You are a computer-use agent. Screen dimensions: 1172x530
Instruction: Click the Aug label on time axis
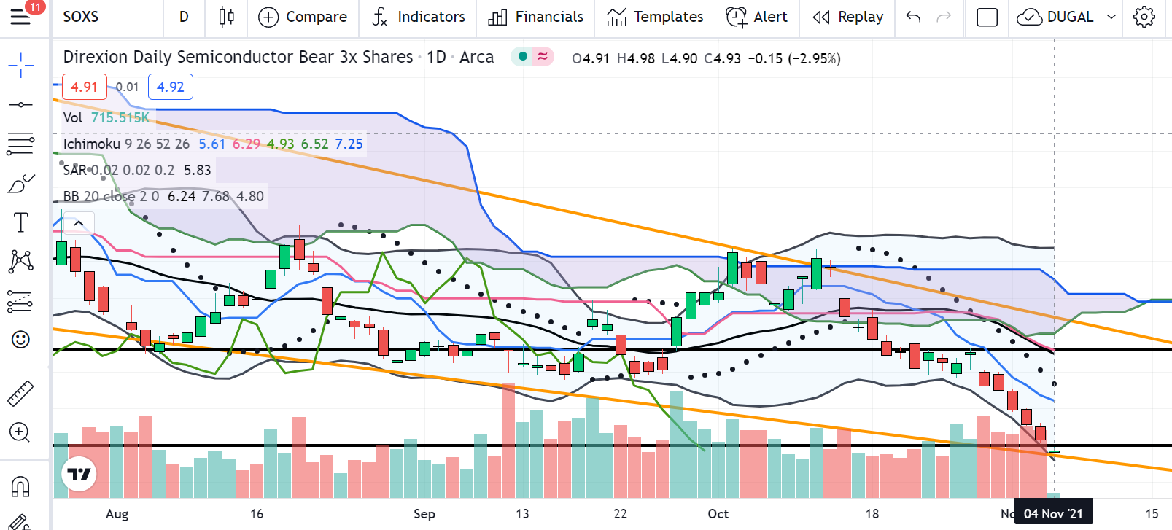coord(117,514)
